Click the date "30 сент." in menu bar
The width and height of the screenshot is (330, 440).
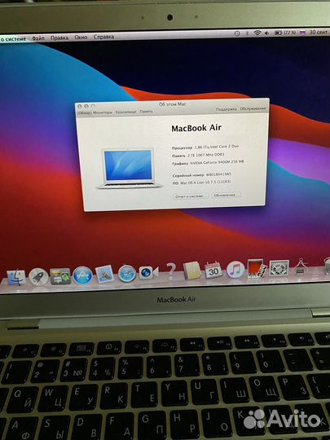point(319,33)
